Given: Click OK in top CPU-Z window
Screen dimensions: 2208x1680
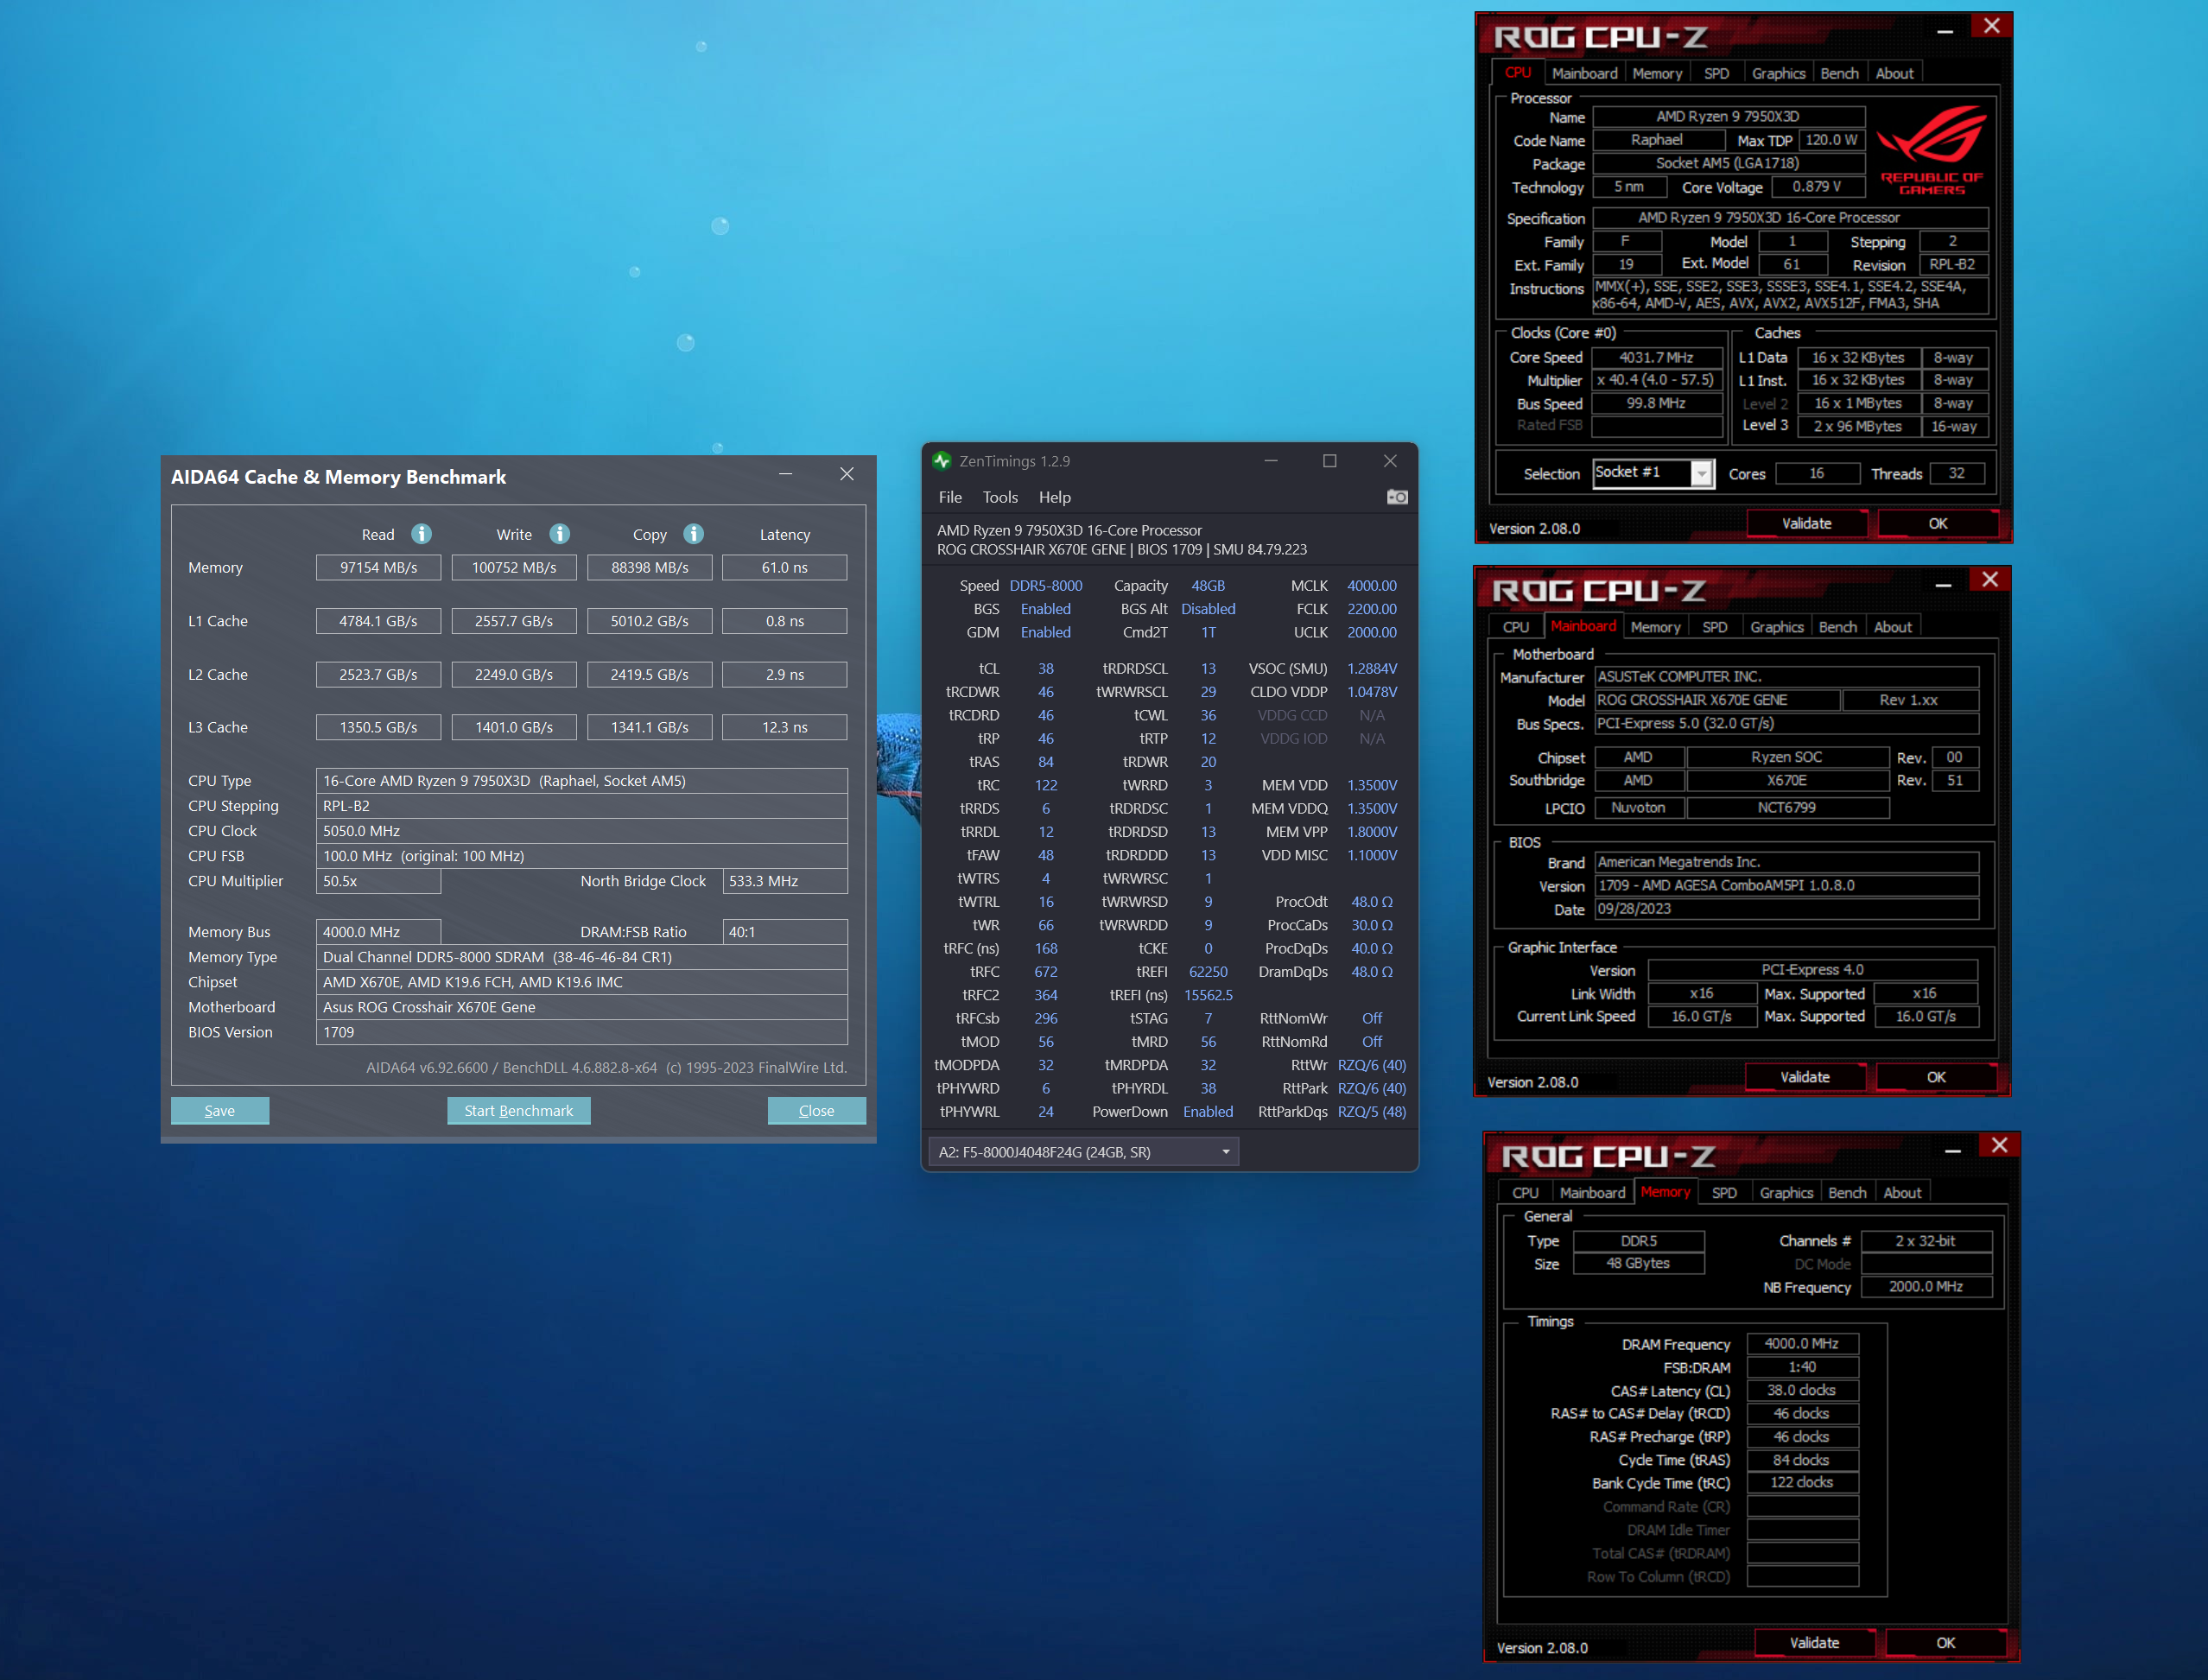Looking at the screenshot, I should (x=1937, y=523).
